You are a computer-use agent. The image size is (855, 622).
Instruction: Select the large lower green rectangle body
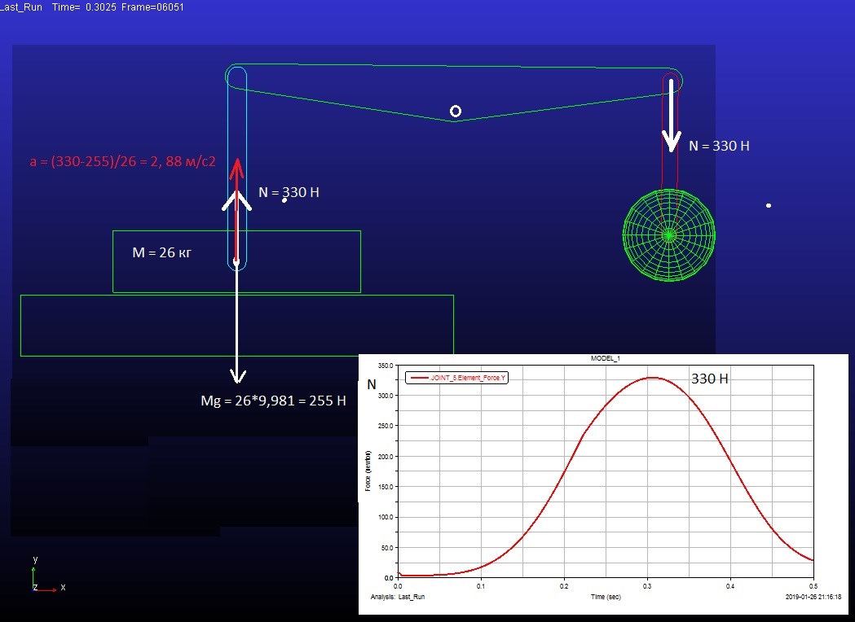[236, 326]
